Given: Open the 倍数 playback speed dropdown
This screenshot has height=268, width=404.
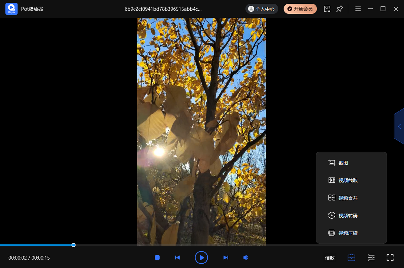Looking at the screenshot, I should coord(330,258).
